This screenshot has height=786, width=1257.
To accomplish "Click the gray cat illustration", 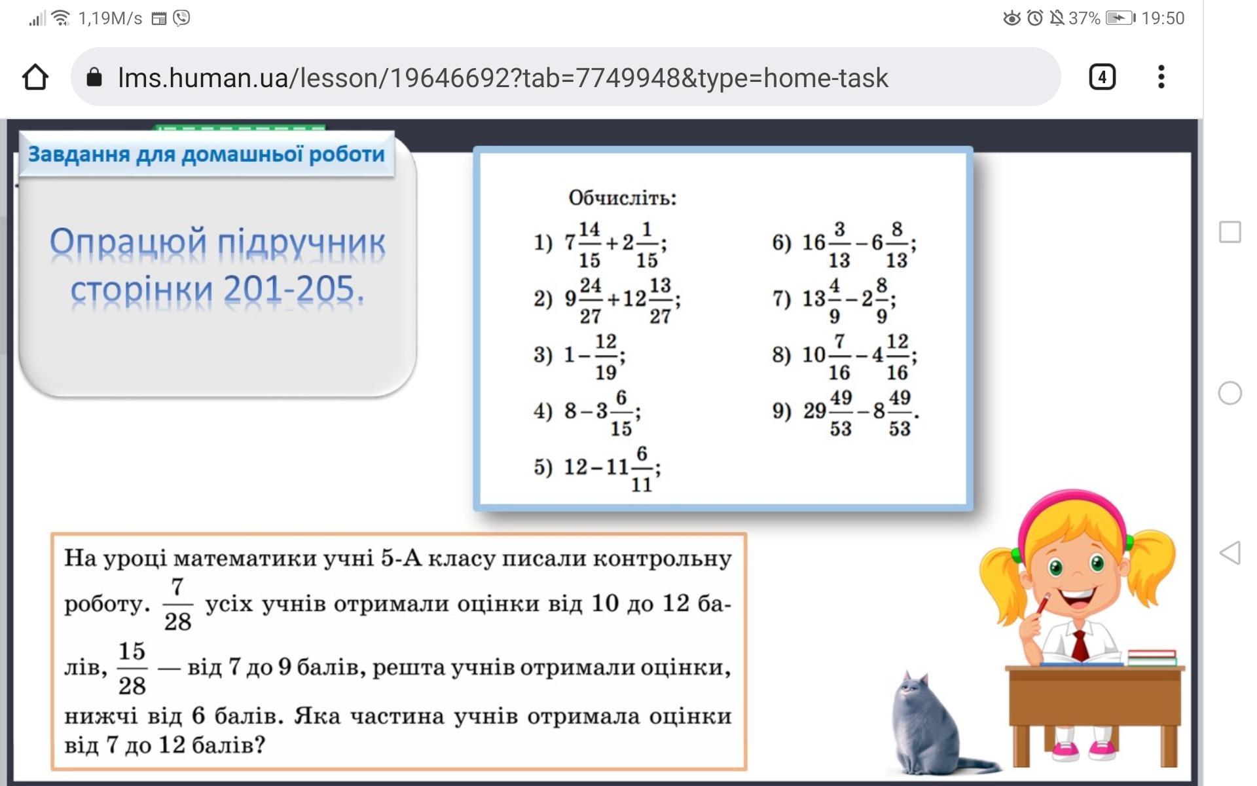I will point(926,724).
